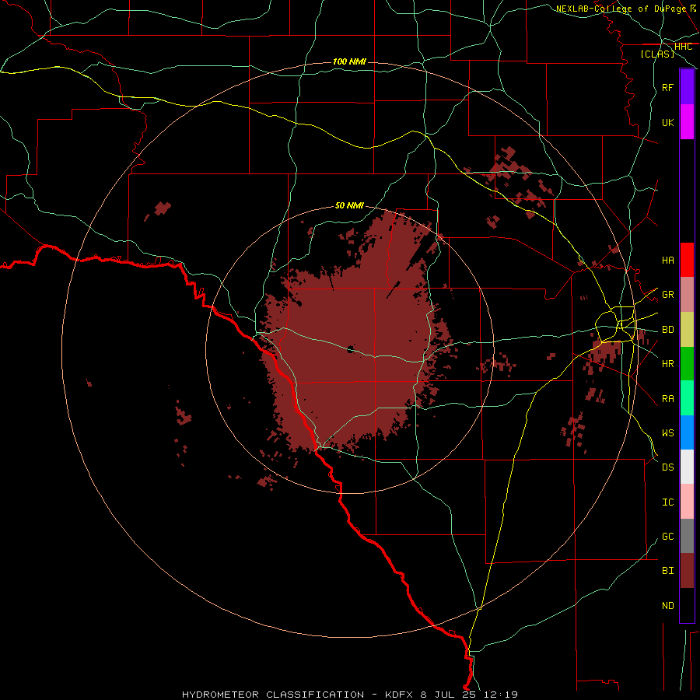Screen dimensions: 700x700
Task: Click the IC legend label
Action: click(668, 502)
